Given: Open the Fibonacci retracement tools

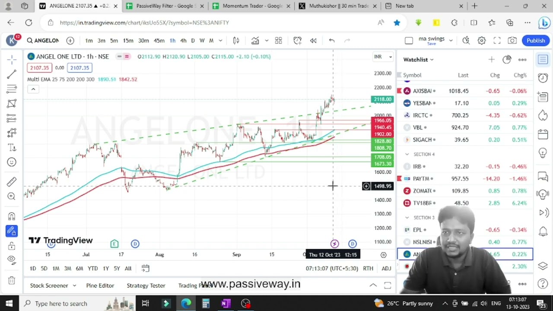Looking at the screenshot, I should click(12, 89).
